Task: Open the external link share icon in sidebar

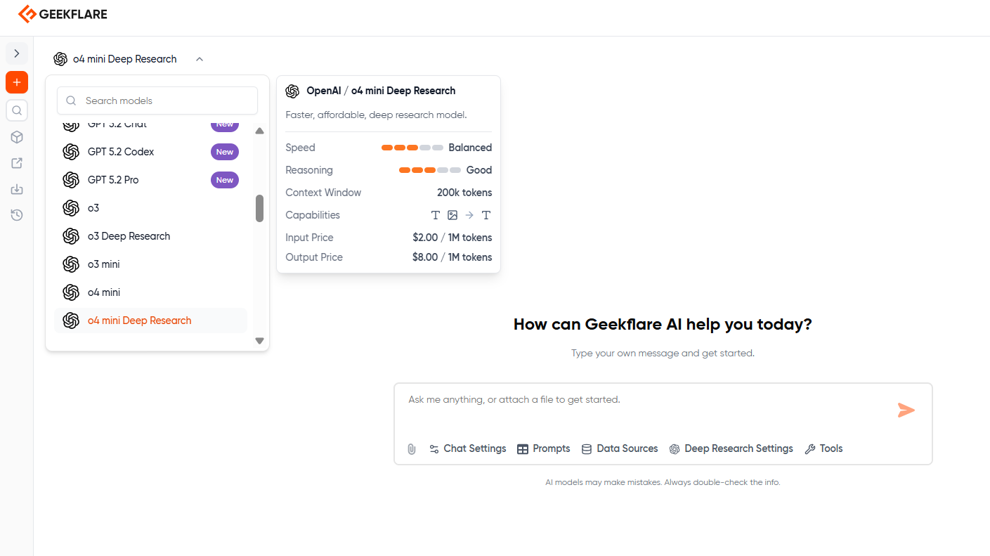Action: pyautogui.click(x=17, y=163)
